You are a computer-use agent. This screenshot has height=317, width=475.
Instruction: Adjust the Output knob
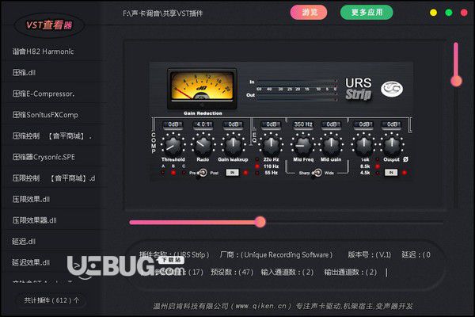392,145
